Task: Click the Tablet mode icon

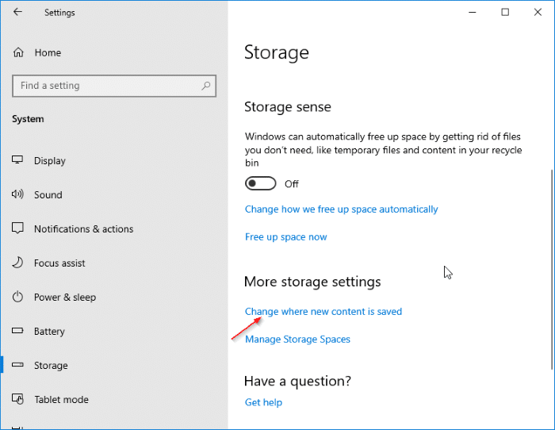Action: (18, 399)
